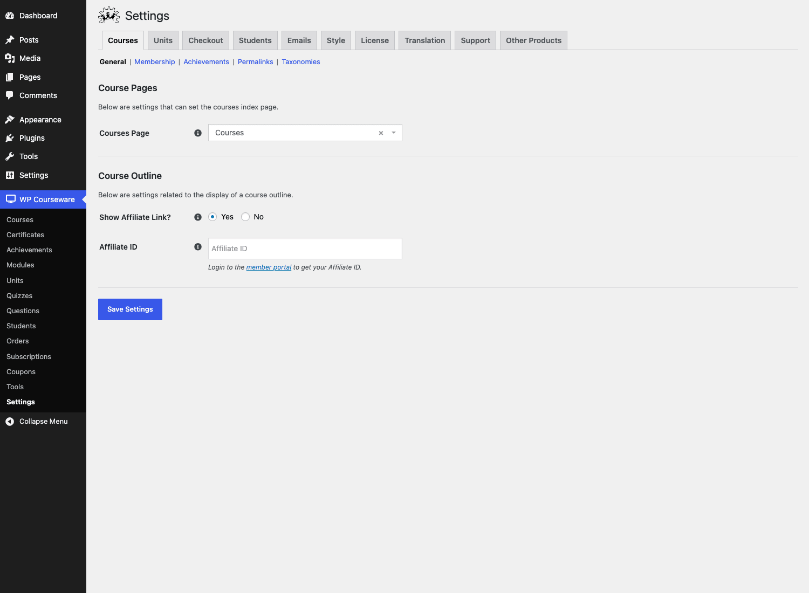Image resolution: width=809 pixels, height=593 pixels.
Task: Open Coupons in the sidebar submenu
Action: tap(21, 372)
